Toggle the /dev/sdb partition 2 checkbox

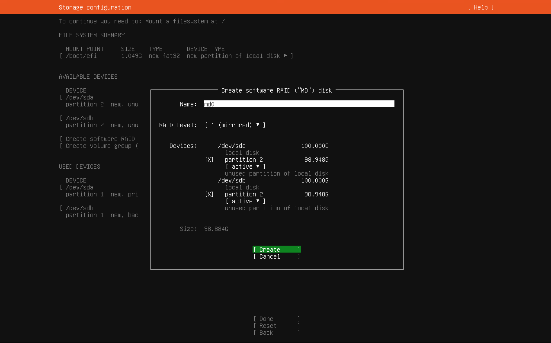coord(209,194)
